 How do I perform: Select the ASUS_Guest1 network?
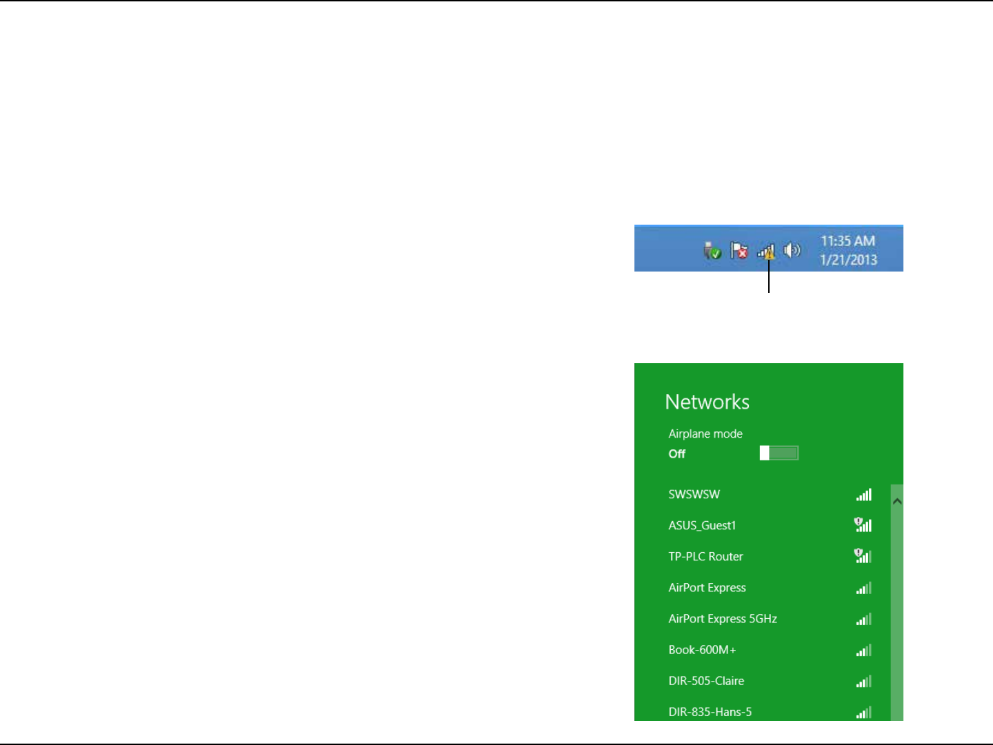tap(770, 525)
